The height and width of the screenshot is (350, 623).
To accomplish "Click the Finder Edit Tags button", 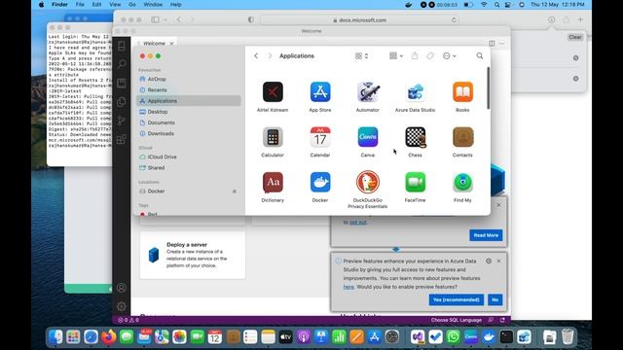I will 430,56.
